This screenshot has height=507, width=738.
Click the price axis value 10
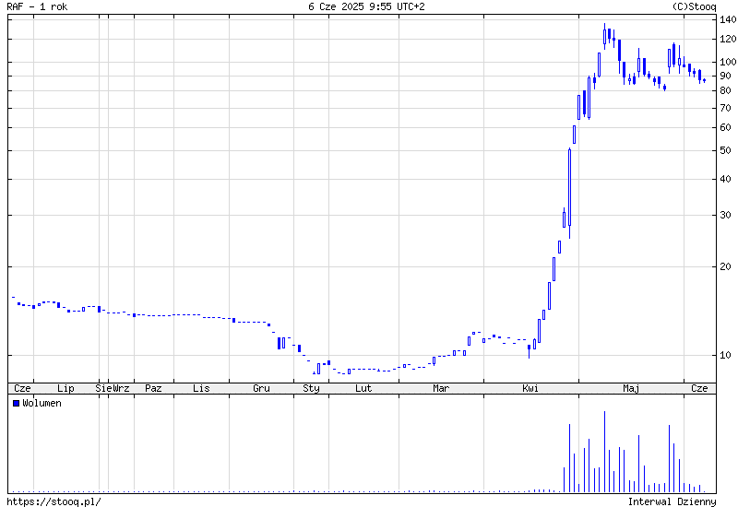coord(725,355)
